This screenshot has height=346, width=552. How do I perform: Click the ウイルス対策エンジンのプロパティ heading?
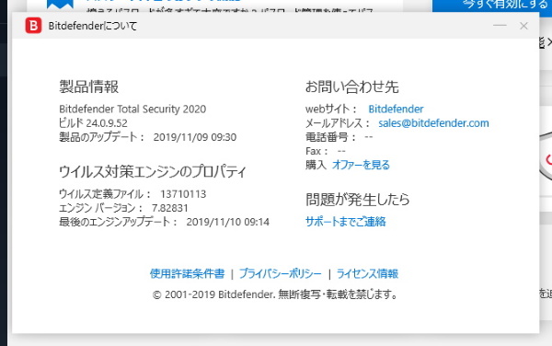click(x=152, y=171)
